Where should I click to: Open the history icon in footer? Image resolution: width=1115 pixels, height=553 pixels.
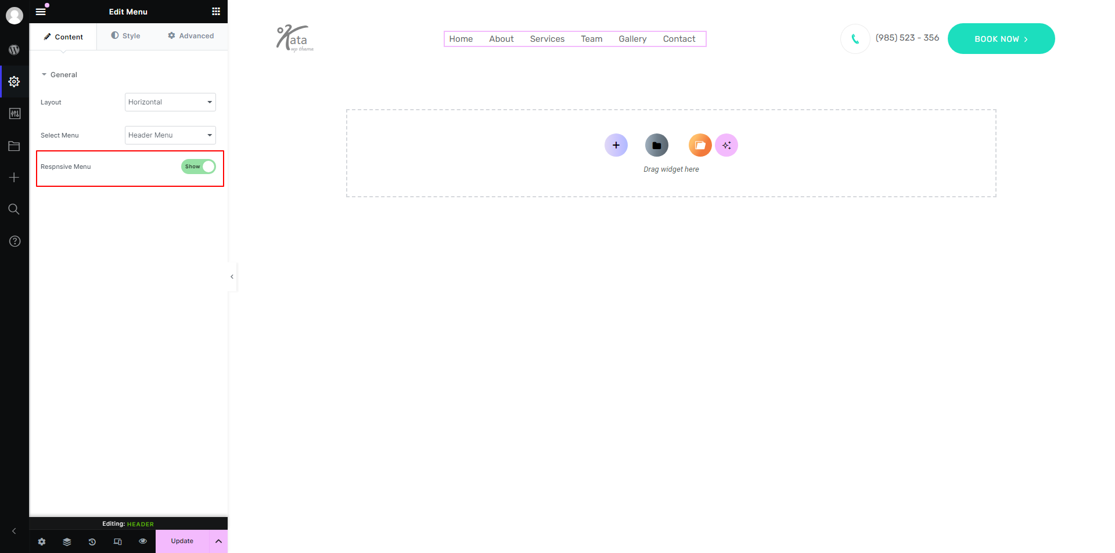[92, 541]
